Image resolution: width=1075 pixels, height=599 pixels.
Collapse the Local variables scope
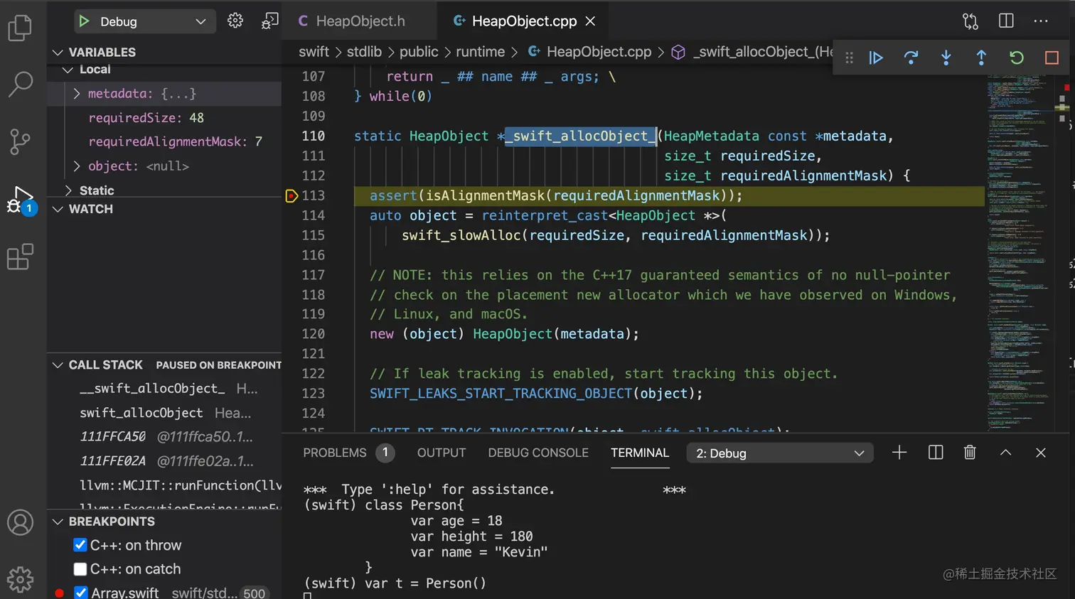[68, 70]
